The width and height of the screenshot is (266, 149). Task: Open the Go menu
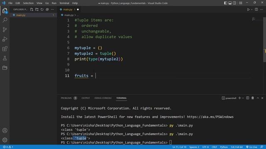tap(47, 3)
